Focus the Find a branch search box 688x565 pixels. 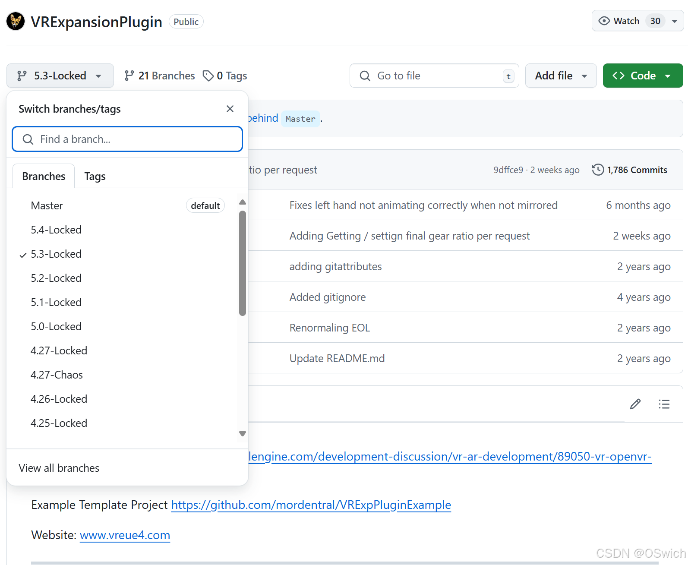click(x=127, y=139)
